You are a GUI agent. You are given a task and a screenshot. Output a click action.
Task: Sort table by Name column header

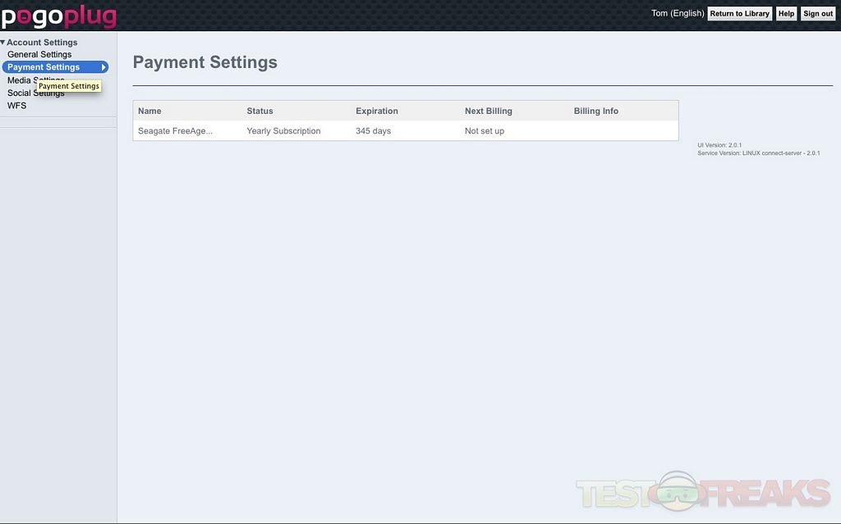150,111
